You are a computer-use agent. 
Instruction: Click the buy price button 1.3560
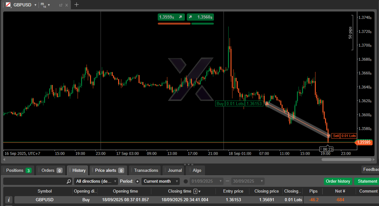[x=200, y=17]
